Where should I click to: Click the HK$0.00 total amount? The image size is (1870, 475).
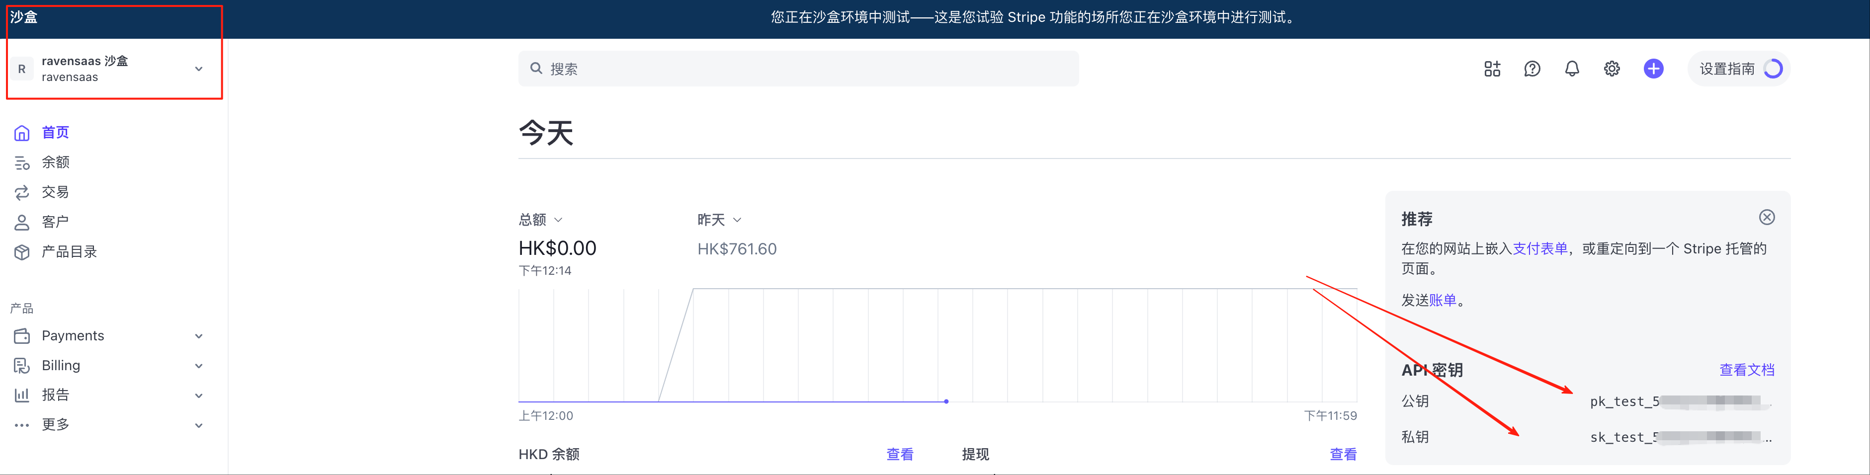[x=558, y=249]
